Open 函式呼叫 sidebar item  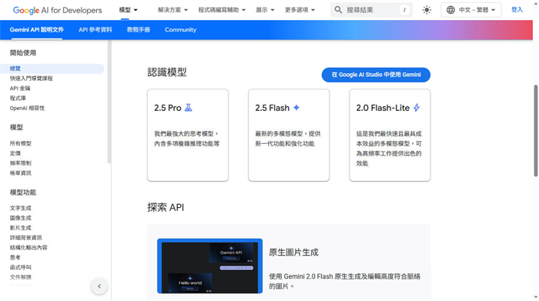coord(21,267)
